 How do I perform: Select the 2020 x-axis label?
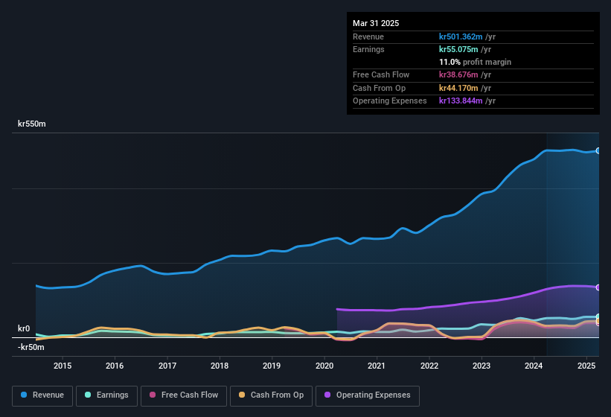pyautogui.click(x=324, y=366)
